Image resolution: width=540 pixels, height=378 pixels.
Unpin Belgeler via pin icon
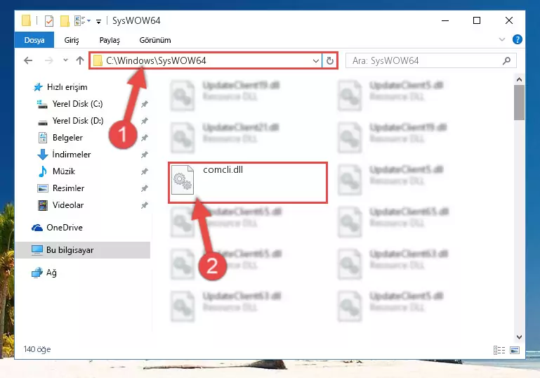point(144,138)
